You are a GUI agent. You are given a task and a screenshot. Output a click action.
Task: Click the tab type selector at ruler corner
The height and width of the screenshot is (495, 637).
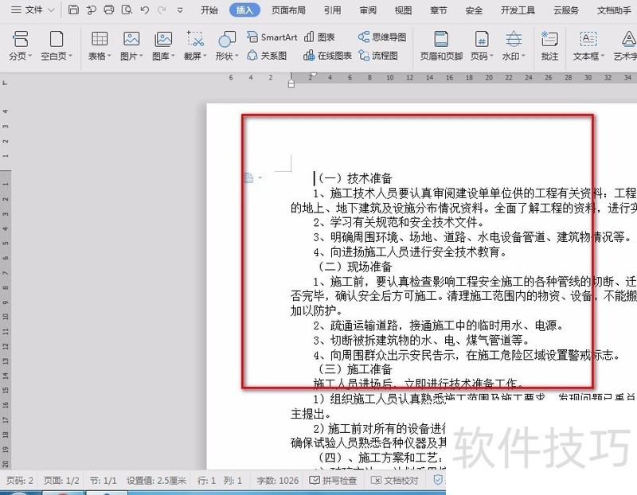pos(5,83)
